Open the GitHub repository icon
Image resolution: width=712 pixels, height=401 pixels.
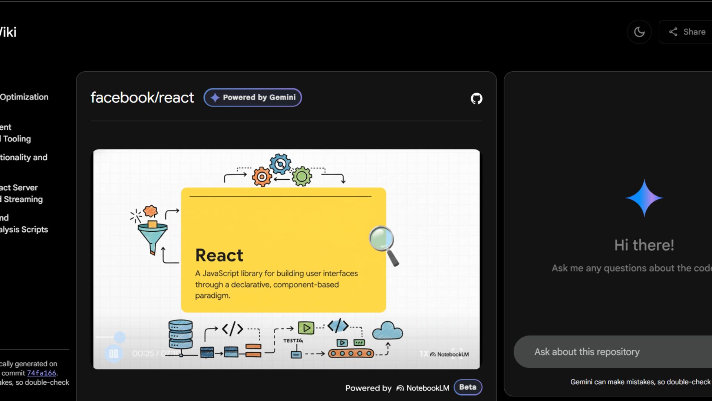coord(476,98)
